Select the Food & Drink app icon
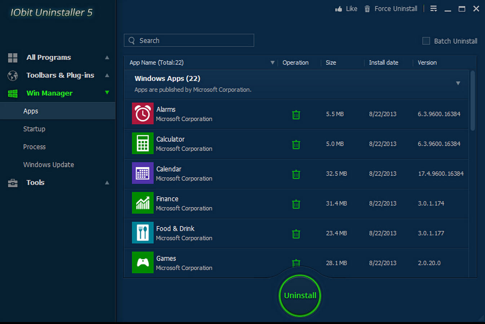 point(143,233)
